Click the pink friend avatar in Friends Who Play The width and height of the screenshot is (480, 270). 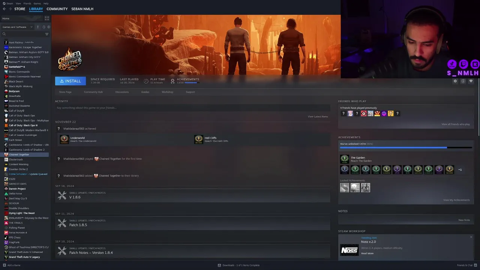coord(350,114)
